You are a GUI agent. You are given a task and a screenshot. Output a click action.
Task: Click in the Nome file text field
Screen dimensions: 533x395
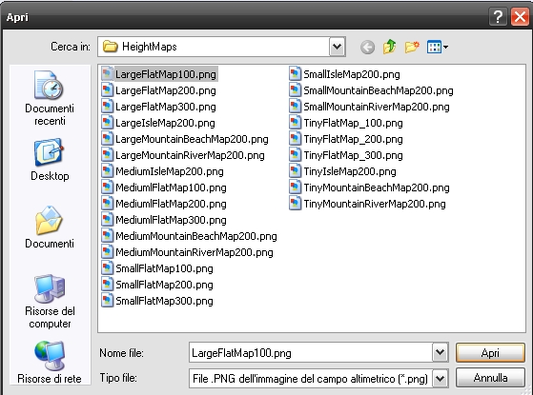(x=311, y=352)
